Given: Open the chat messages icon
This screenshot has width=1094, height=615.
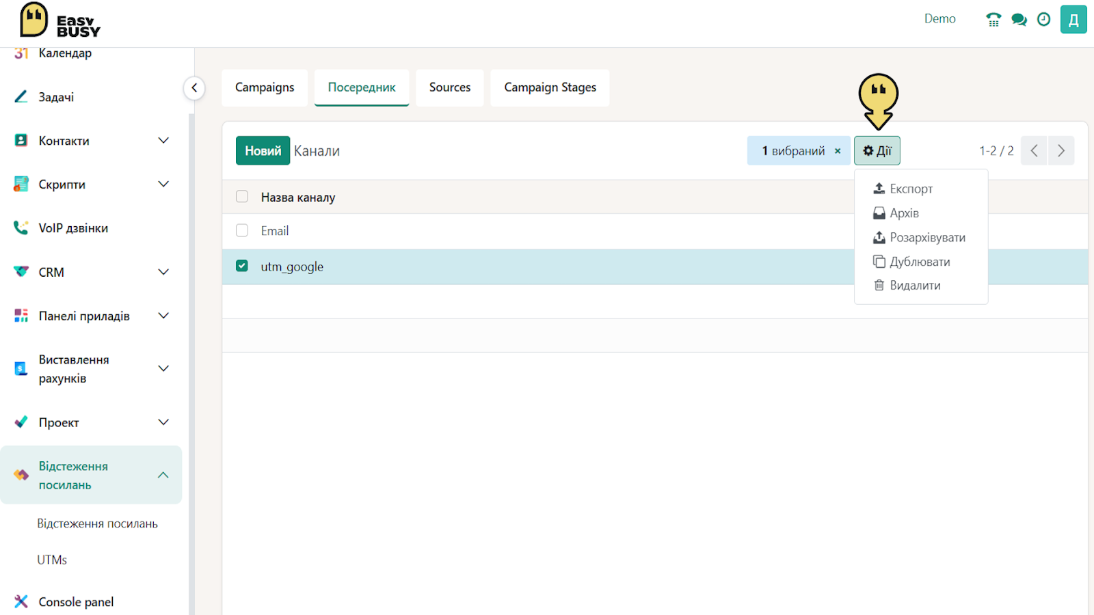Looking at the screenshot, I should pyautogui.click(x=1019, y=20).
